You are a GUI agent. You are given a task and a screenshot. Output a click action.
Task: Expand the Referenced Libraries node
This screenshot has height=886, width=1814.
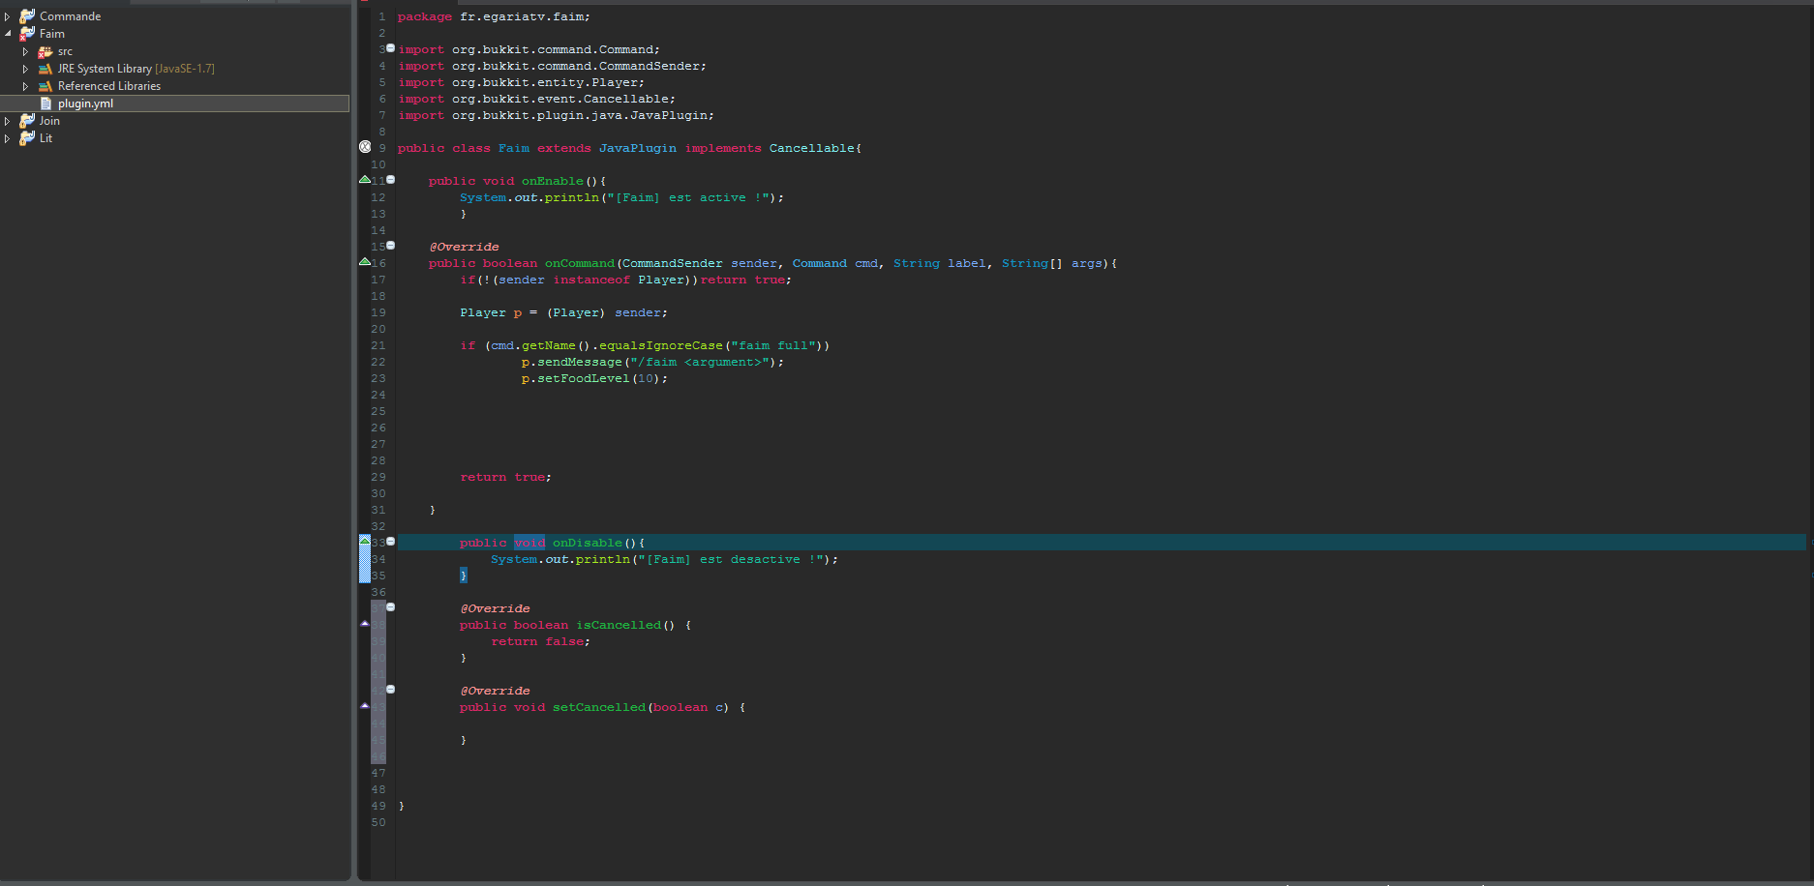(x=25, y=86)
